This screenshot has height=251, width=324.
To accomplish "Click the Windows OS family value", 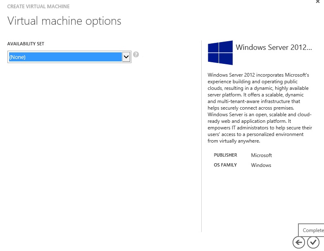I will coord(261,165).
